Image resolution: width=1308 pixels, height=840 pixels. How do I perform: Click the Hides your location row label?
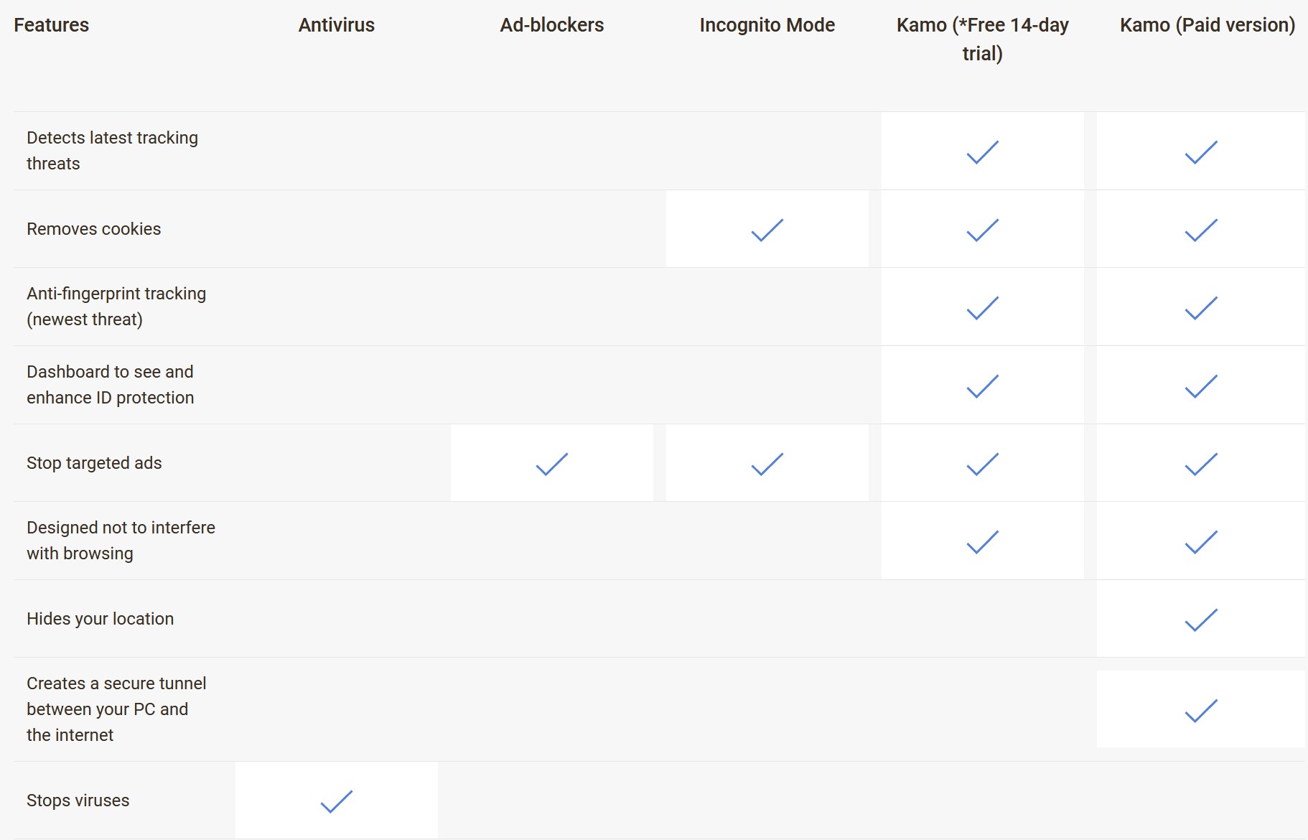[x=101, y=619]
